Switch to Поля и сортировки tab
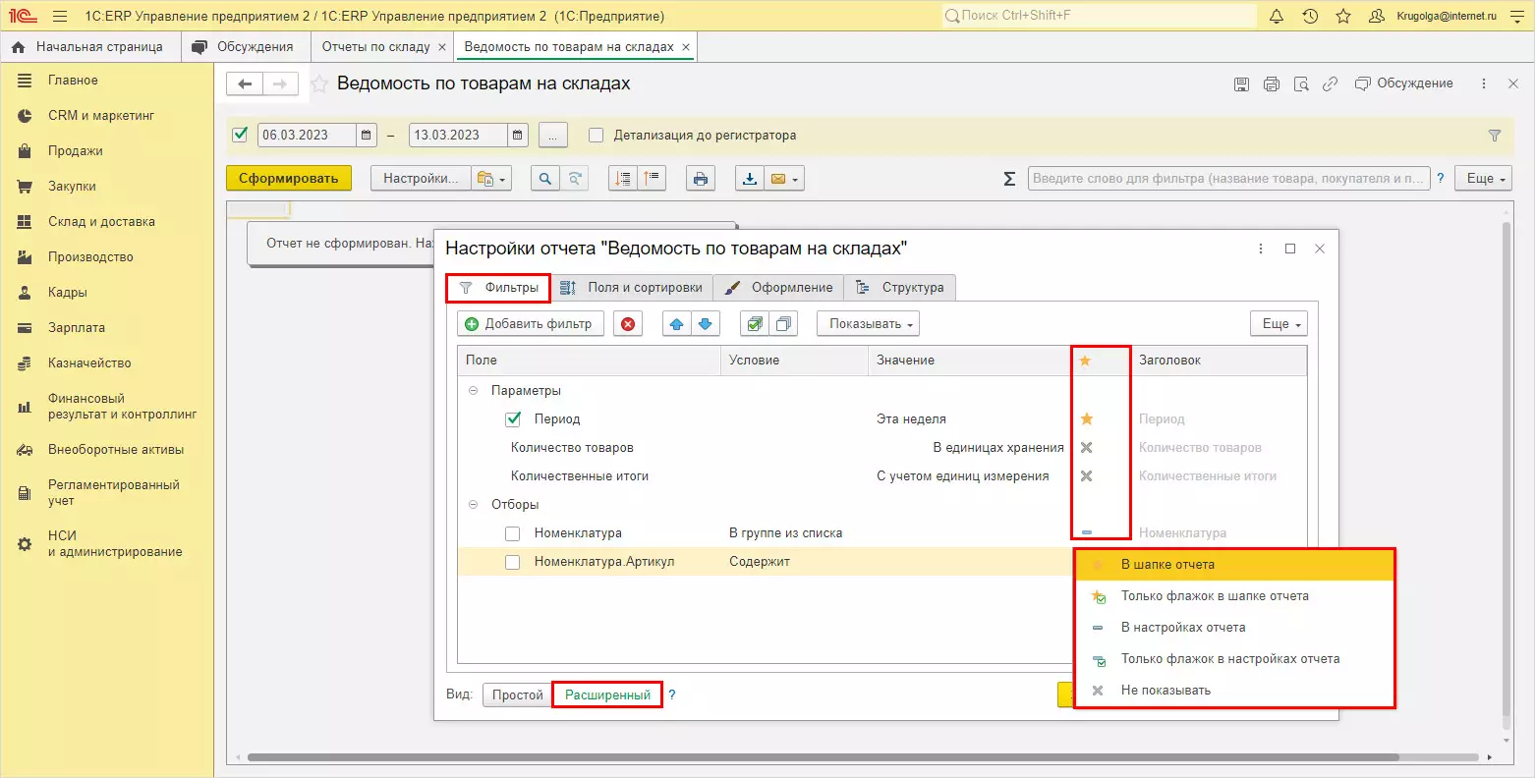 point(632,288)
